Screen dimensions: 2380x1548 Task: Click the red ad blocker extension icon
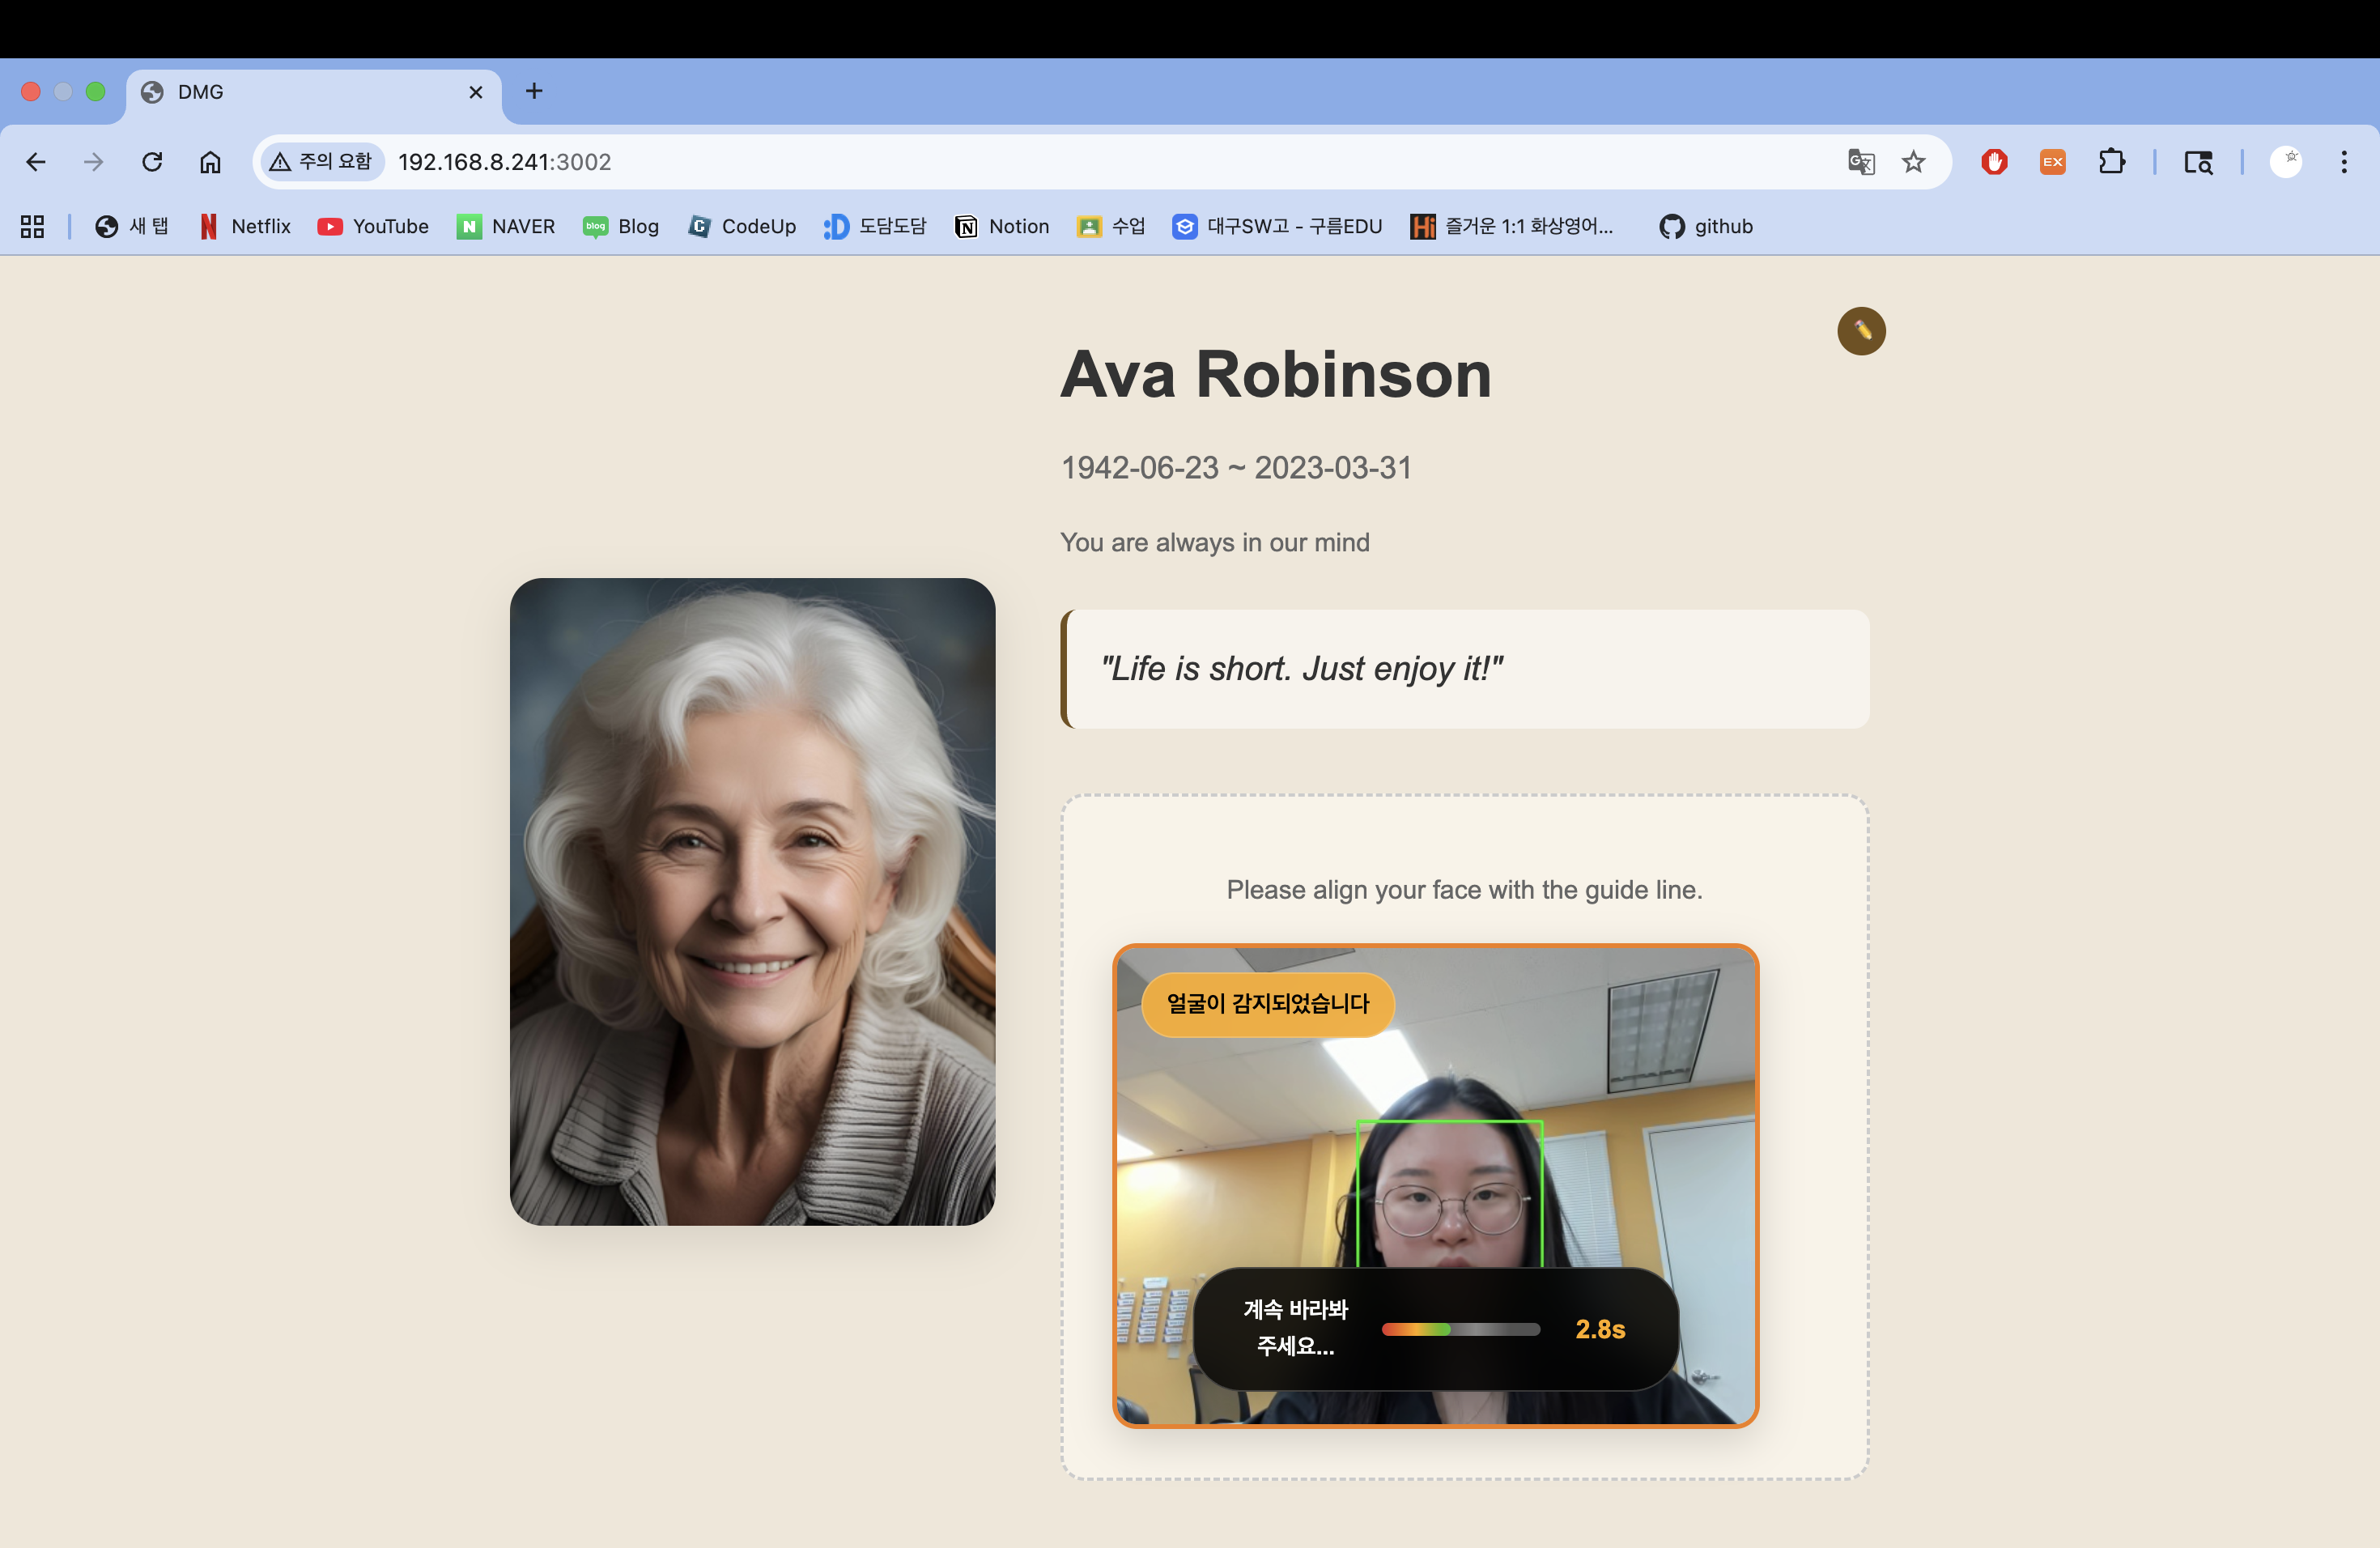click(1994, 162)
